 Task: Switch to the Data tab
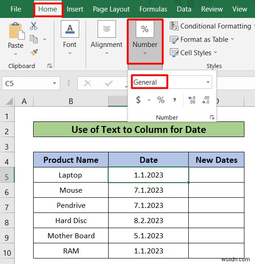pyautogui.click(x=184, y=9)
